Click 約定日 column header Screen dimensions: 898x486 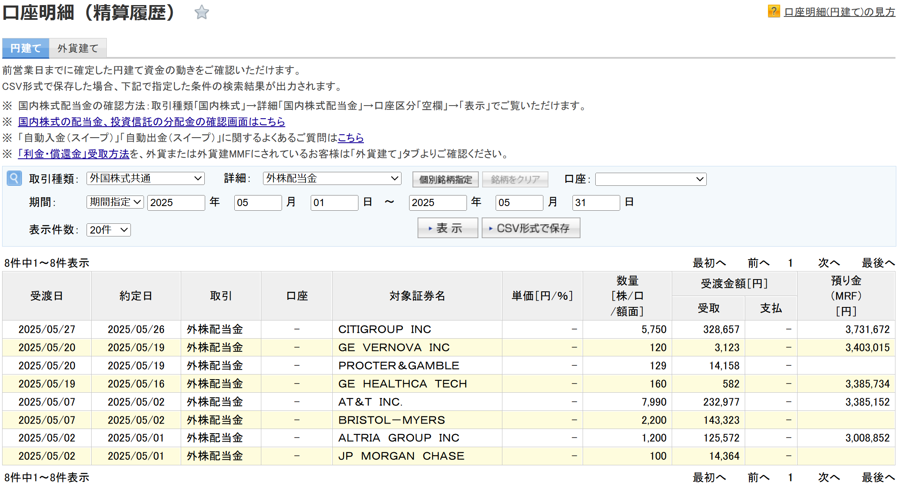coord(136,296)
